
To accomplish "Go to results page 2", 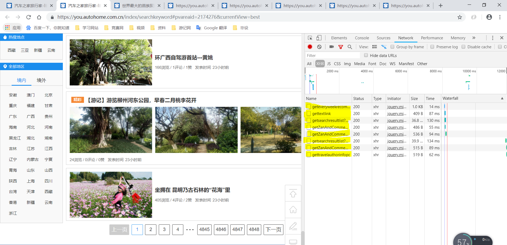I will (151, 230).
